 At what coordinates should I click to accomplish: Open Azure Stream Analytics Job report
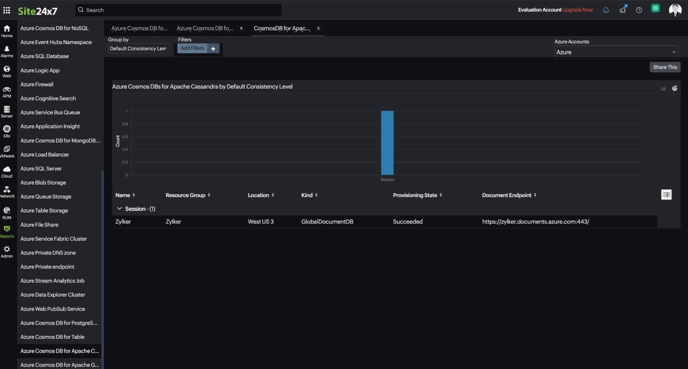click(x=52, y=281)
